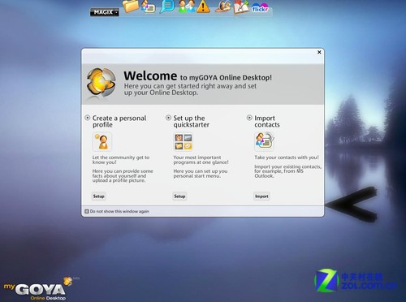The height and width of the screenshot is (302, 406).
Task: Click 'Let the community get to know you!' text
Action: click(x=121, y=160)
